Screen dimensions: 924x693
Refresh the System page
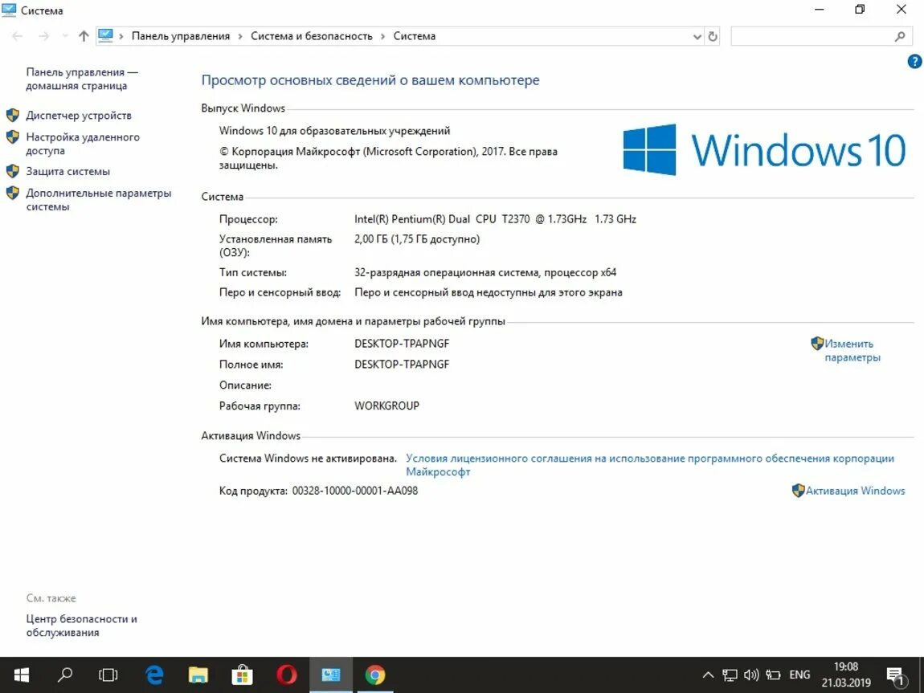point(713,36)
